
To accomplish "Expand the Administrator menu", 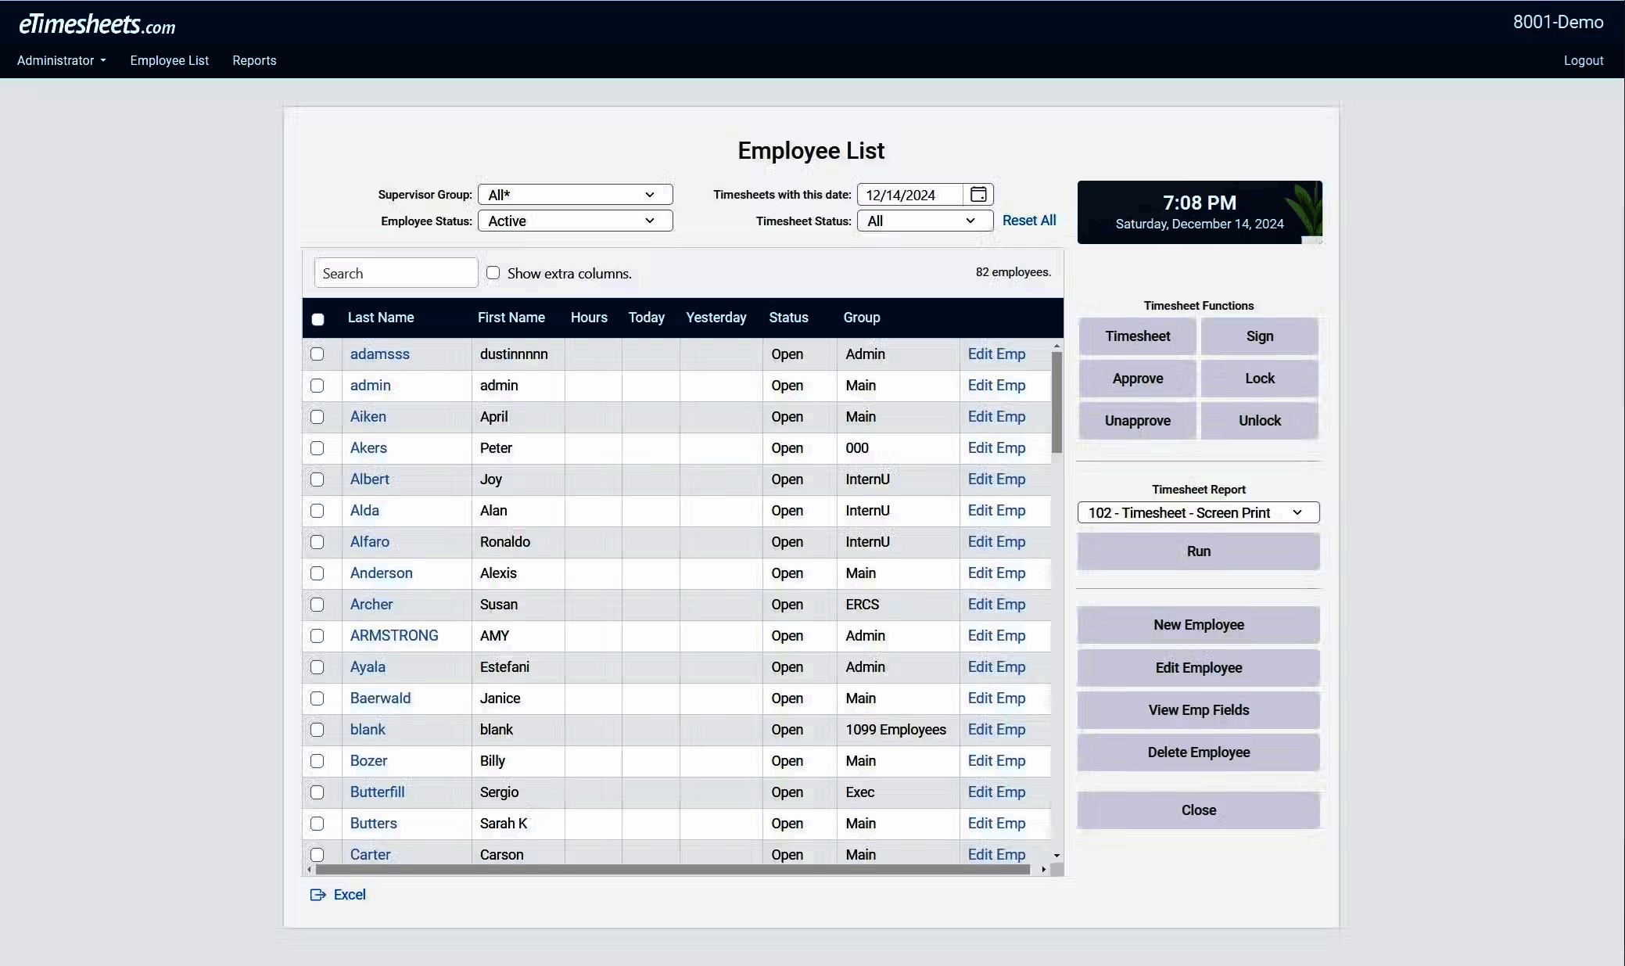I will click(60, 60).
